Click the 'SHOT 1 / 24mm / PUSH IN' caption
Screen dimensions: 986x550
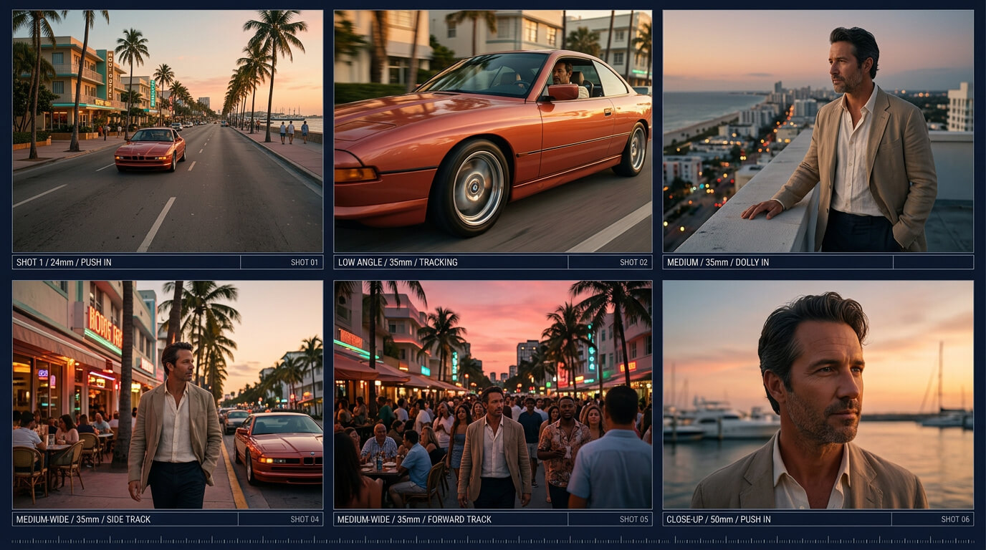[x=64, y=262]
